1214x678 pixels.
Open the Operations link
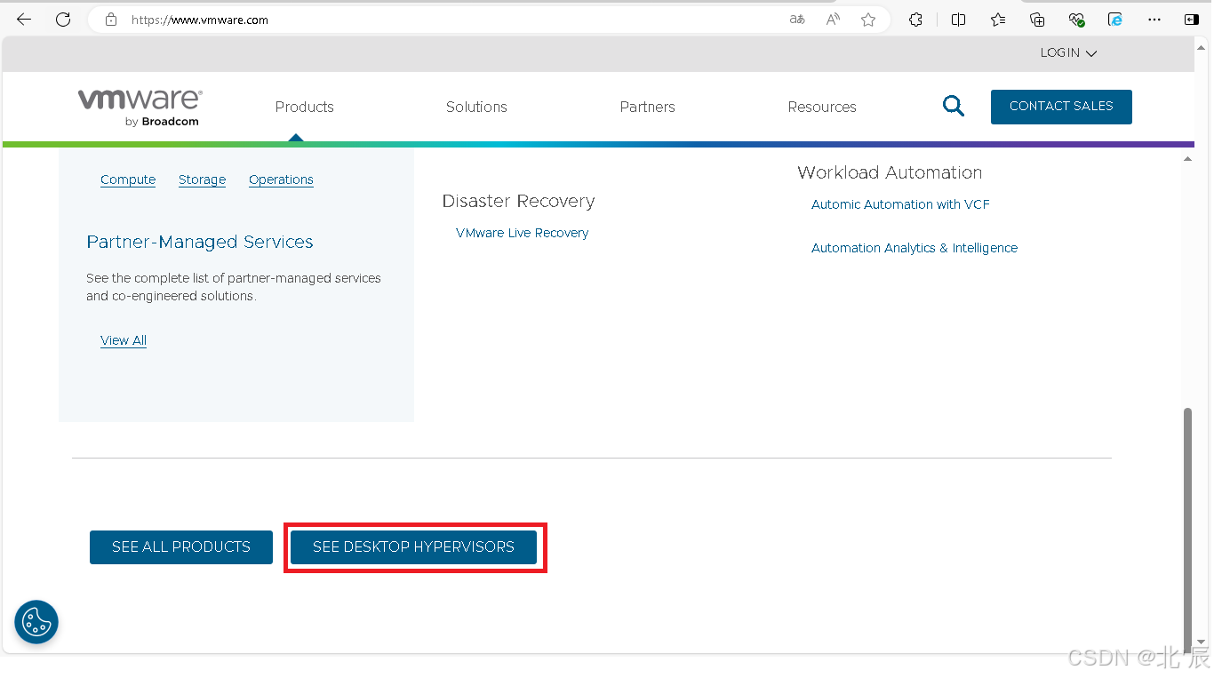(281, 179)
